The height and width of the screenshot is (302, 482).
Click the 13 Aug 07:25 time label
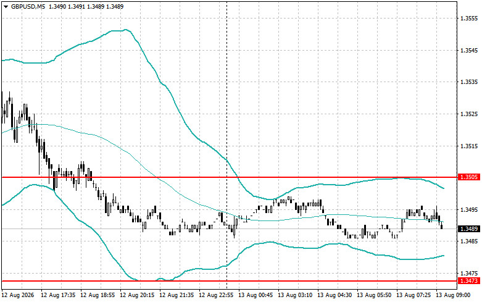(x=413, y=295)
